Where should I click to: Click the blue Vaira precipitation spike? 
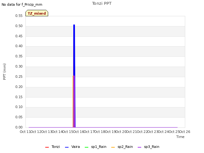click(x=74, y=49)
